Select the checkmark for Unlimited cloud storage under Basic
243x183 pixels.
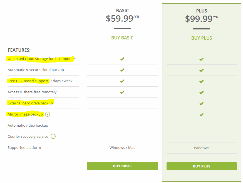[x=122, y=59]
